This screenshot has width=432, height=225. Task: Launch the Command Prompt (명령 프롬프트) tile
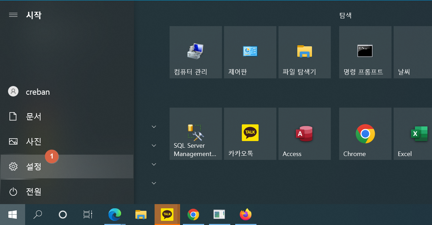point(365,52)
